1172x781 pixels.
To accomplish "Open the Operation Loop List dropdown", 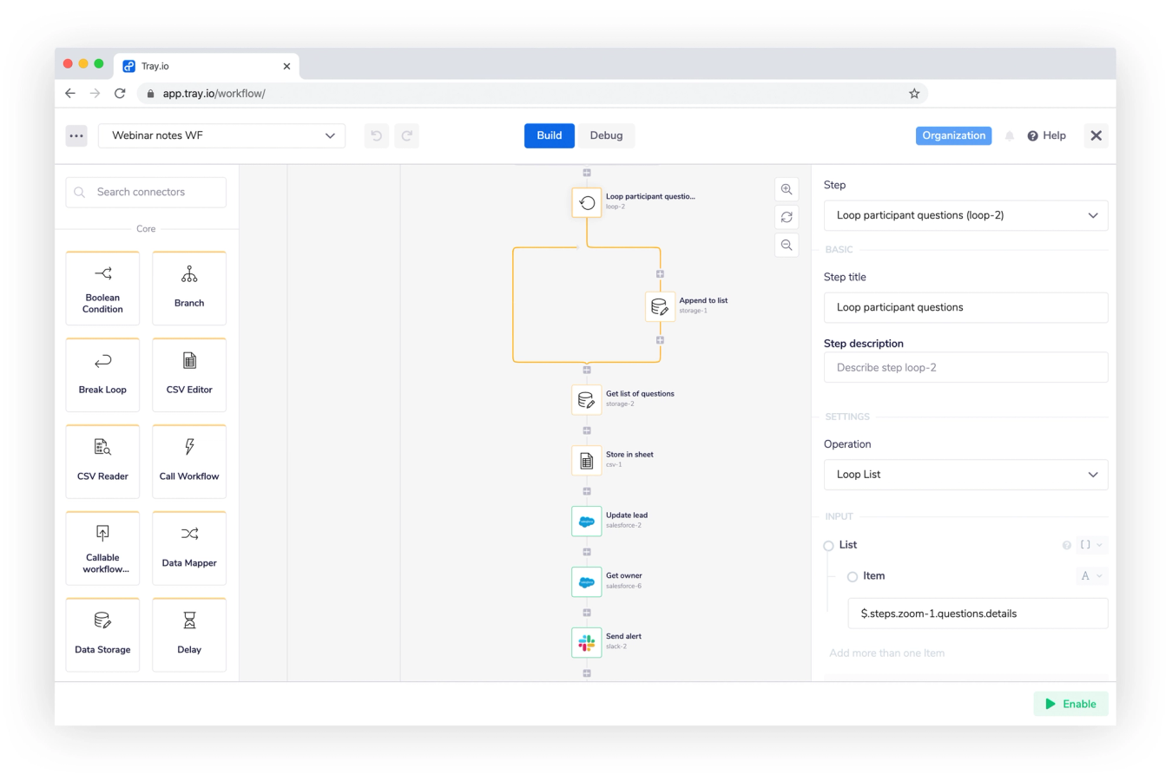I will (x=965, y=475).
